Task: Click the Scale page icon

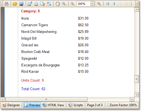Action: click(x=49, y=4)
